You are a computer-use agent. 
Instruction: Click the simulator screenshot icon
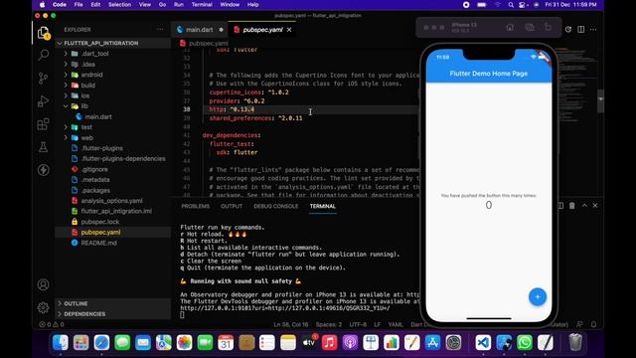coord(530,28)
